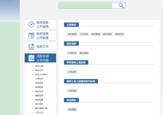Click the 民办教育 tag under 义务教育
The image size is (163, 115).
[x=72, y=34]
